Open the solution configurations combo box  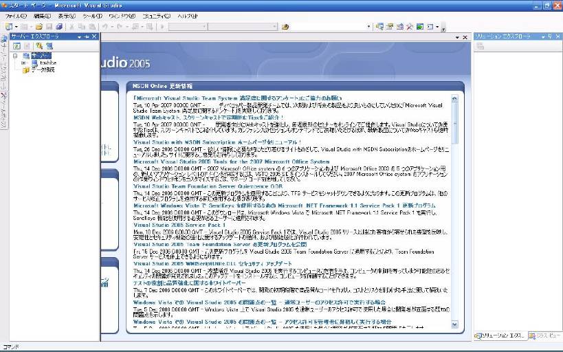tap(188, 27)
